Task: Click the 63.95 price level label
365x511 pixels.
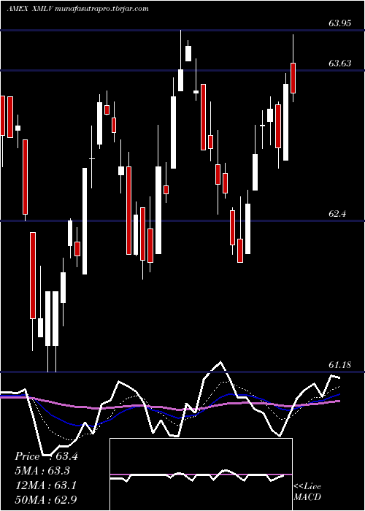Action: [340, 23]
